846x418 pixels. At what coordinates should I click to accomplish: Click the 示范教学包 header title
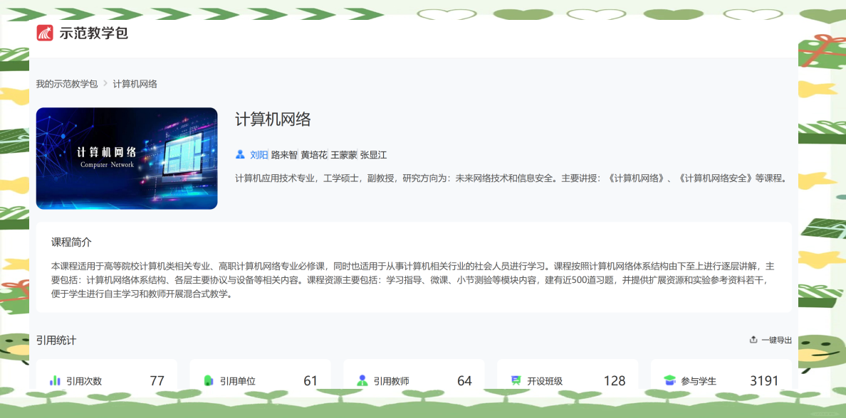click(x=94, y=33)
